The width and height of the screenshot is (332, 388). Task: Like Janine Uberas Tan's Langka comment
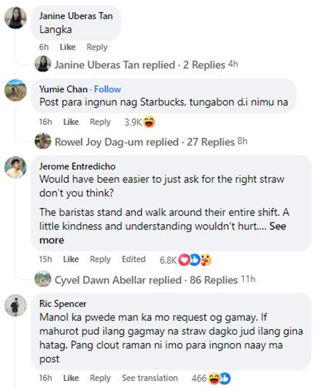pos(68,47)
